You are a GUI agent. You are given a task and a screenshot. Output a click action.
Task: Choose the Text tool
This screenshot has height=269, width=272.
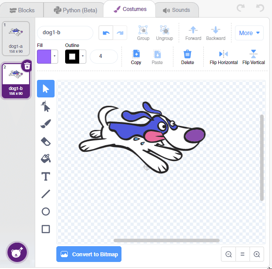coord(46,176)
